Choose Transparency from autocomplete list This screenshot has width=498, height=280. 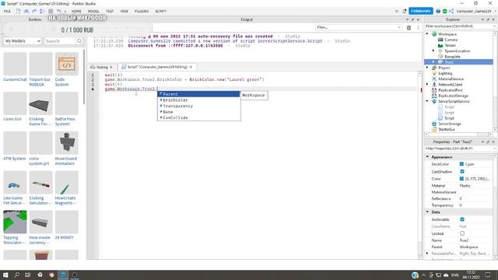coord(199,106)
